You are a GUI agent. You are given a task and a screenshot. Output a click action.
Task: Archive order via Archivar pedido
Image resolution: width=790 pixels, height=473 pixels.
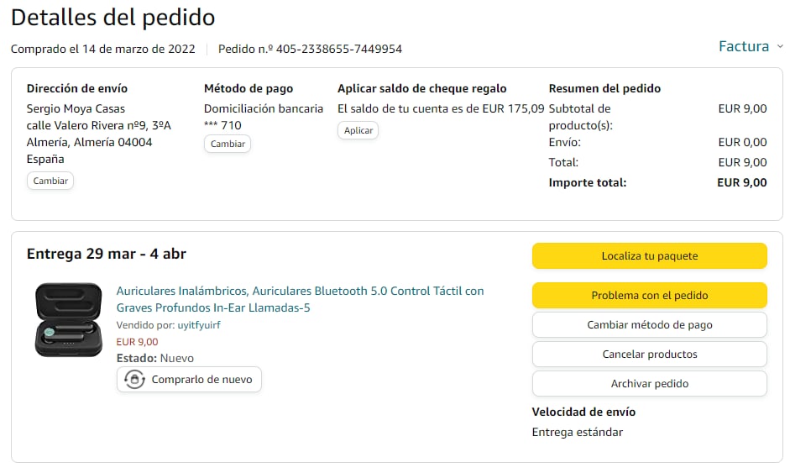coord(649,383)
